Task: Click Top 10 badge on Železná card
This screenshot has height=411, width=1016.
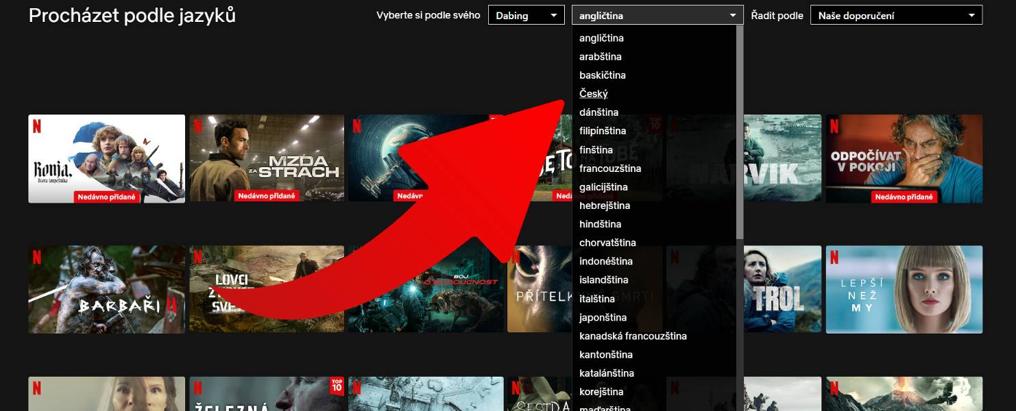Action: click(x=336, y=386)
